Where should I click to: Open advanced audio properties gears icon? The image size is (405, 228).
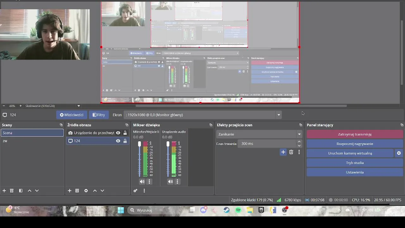tap(135, 191)
